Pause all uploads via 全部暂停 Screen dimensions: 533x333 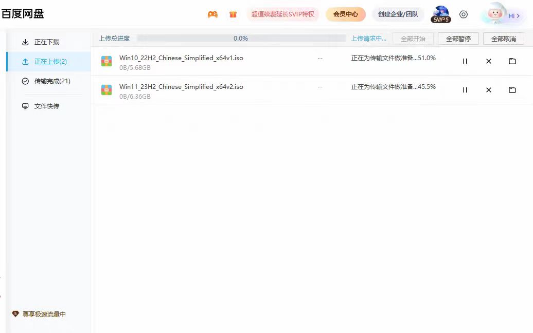point(458,38)
